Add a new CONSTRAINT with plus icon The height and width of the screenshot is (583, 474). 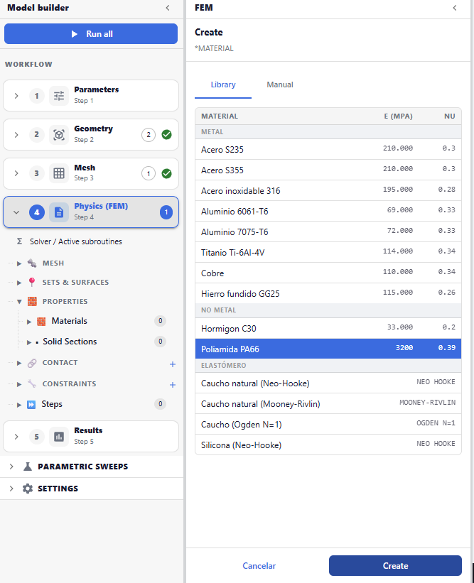pos(173,385)
